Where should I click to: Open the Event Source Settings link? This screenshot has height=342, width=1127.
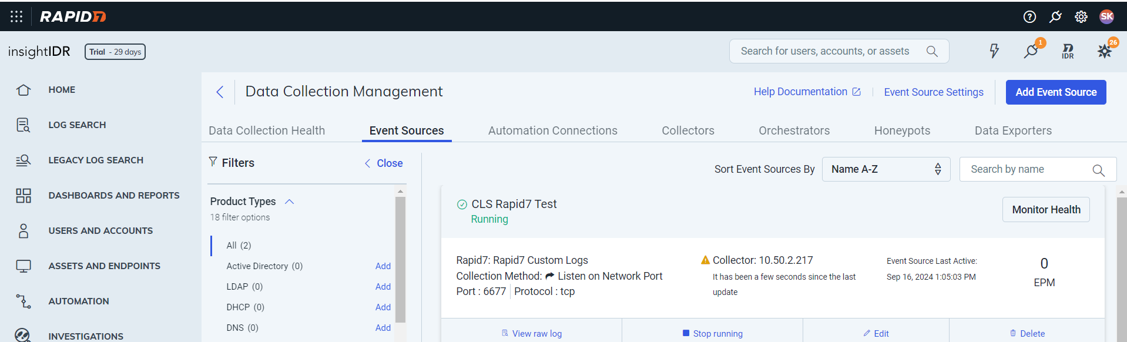coord(934,92)
